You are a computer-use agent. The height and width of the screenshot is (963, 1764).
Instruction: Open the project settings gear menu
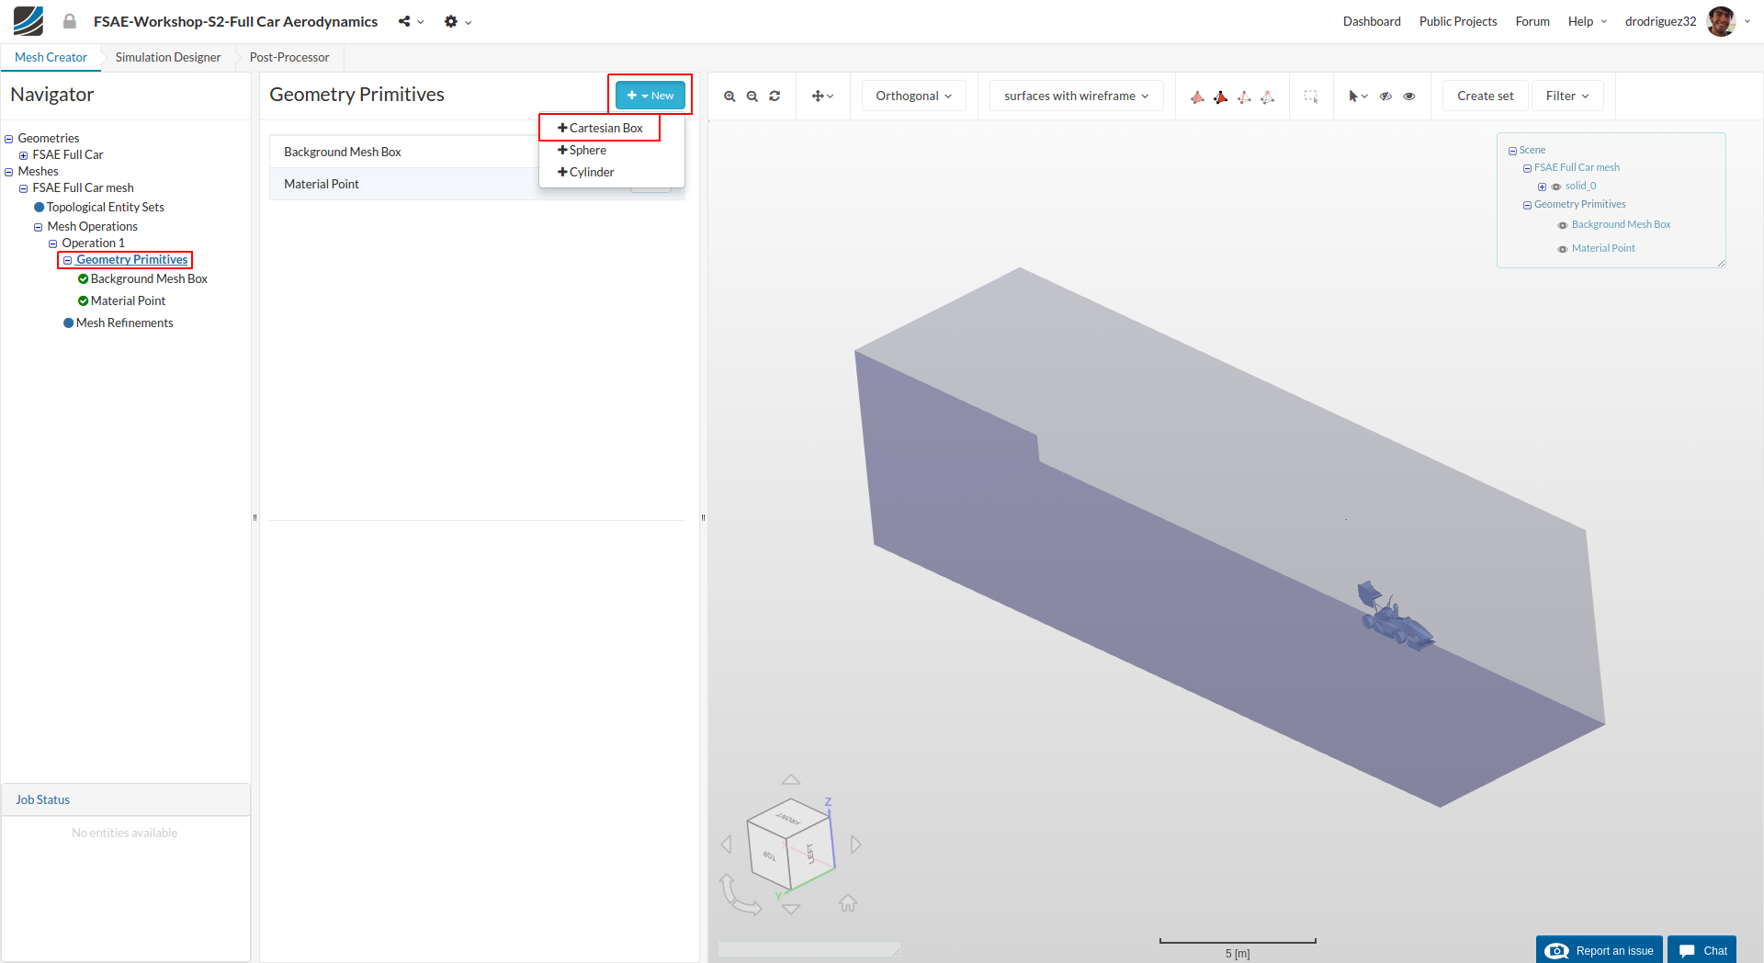click(458, 21)
